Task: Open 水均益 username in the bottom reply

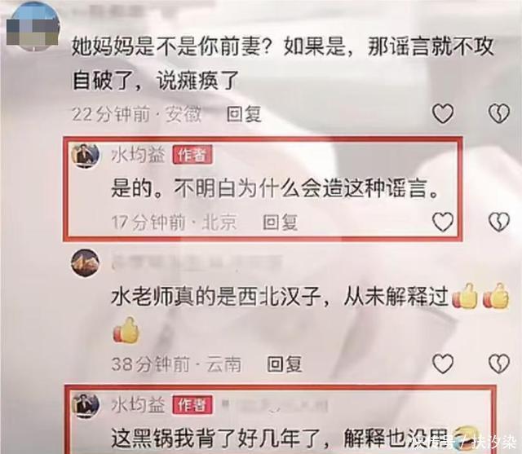Action: tap(138, 405)
